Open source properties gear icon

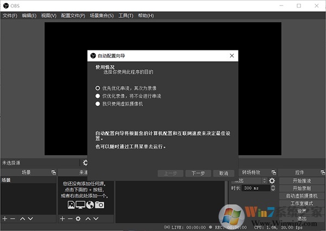tap(78, 219)
